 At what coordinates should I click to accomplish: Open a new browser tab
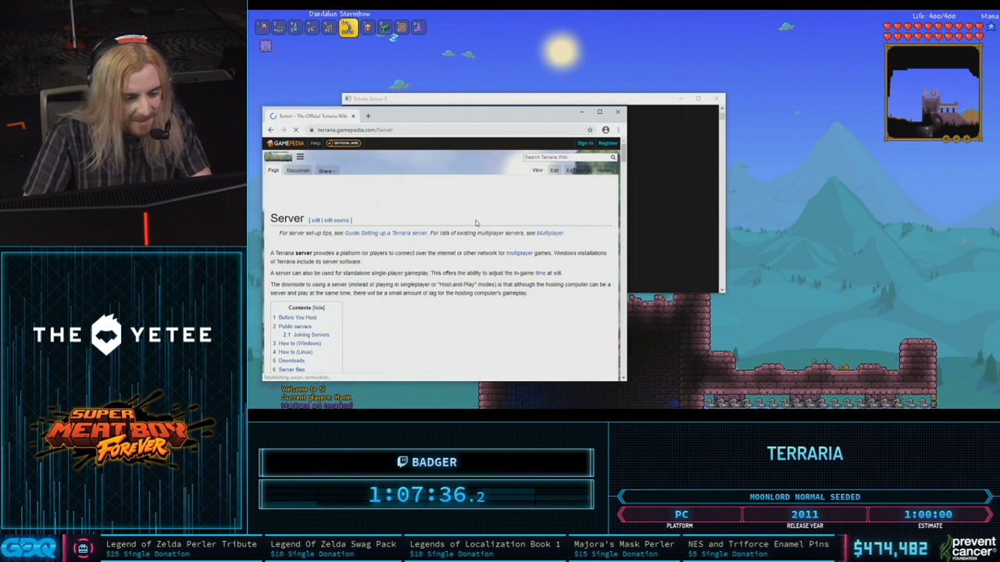click(368, 116)
